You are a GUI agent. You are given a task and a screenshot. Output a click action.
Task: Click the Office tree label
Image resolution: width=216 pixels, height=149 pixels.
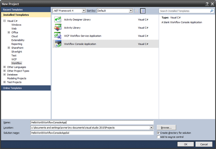(x=15, y=32)
